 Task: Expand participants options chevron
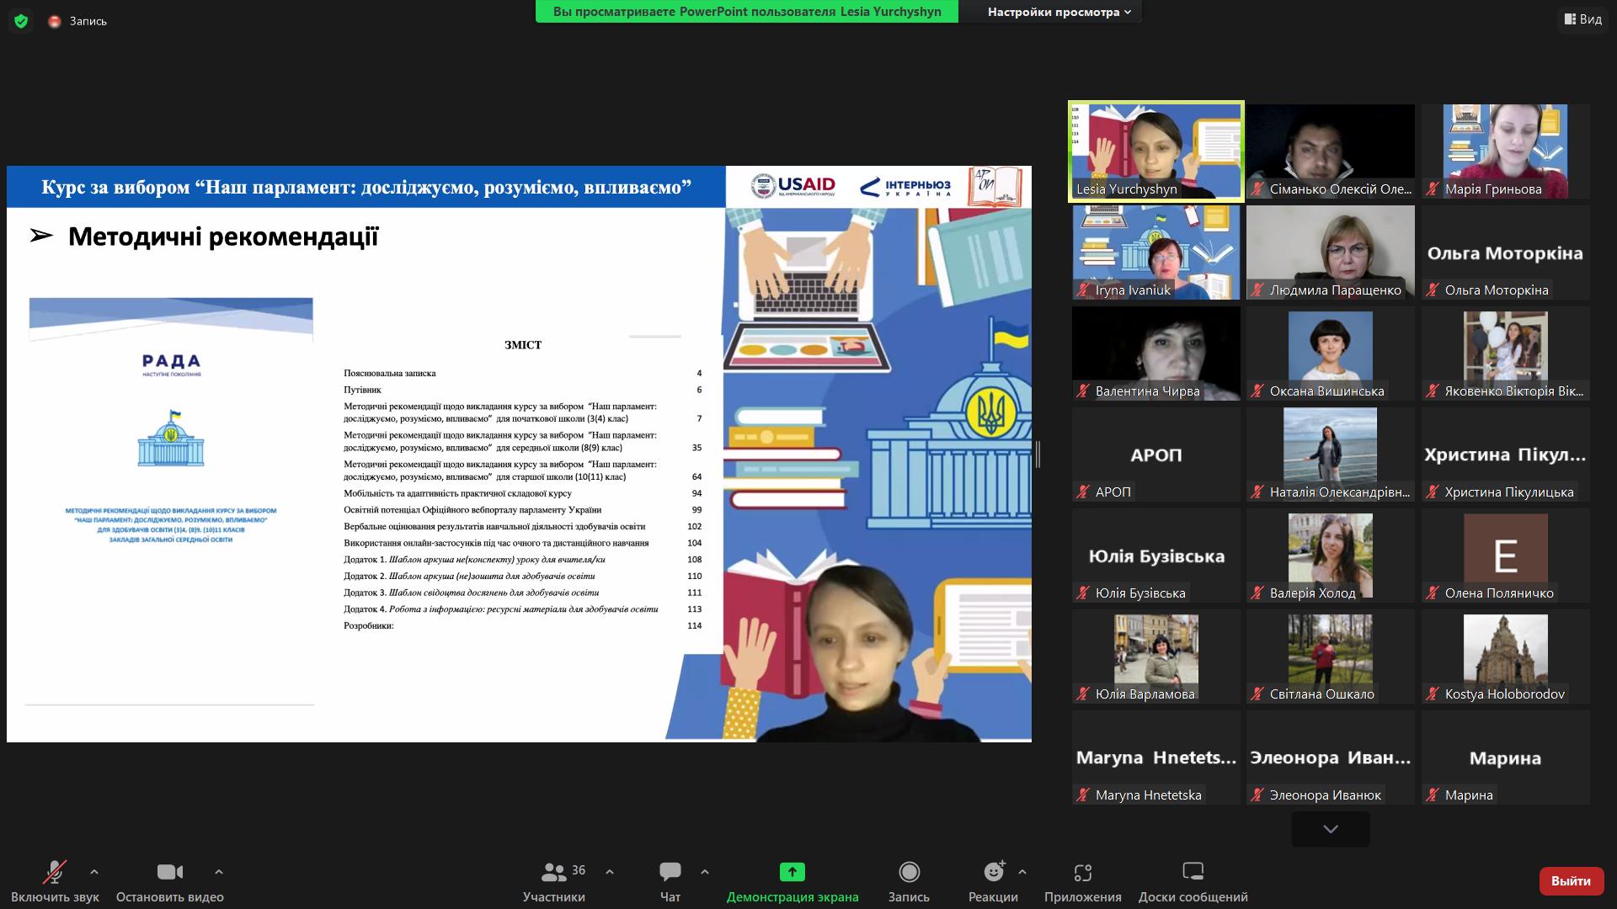610,872
